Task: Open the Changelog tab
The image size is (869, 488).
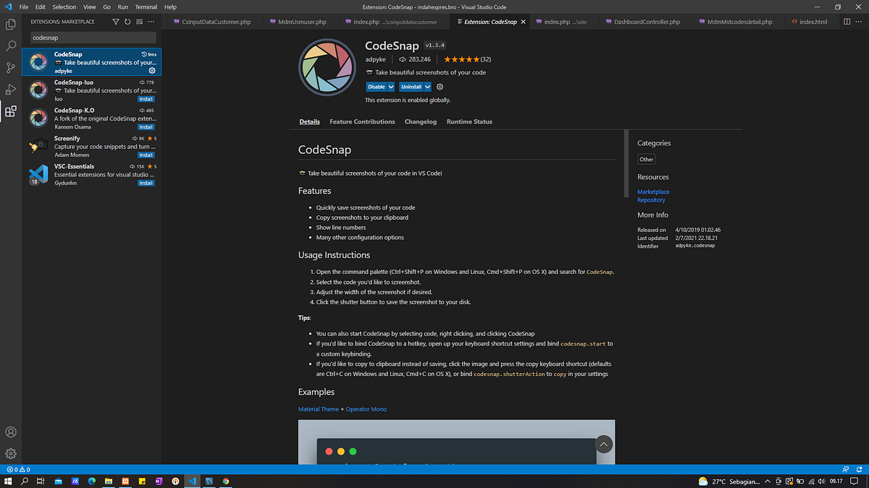Action: pos(421,121)
